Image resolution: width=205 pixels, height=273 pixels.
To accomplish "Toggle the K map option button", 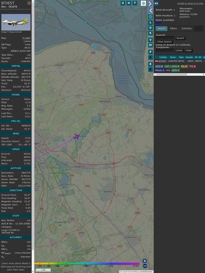I will click(150, 33).
